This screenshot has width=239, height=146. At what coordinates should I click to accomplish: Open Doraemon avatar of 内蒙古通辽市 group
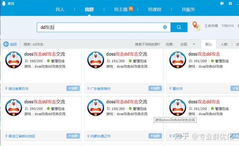[96, 107]
